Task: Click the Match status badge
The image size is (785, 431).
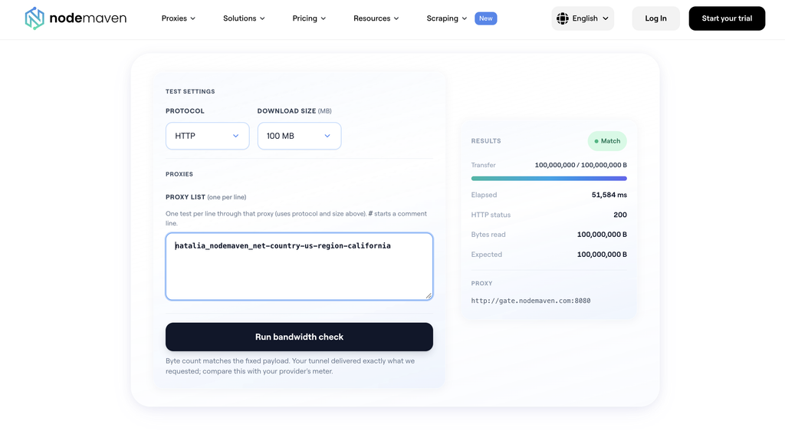Action: click(607, 141)
